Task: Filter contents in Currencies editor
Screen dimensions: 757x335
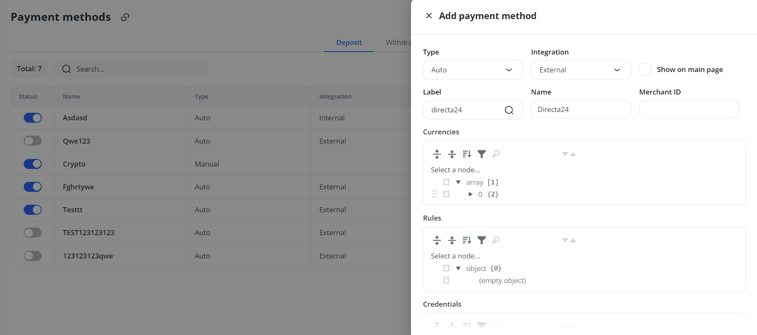Action: pos(482,154)
